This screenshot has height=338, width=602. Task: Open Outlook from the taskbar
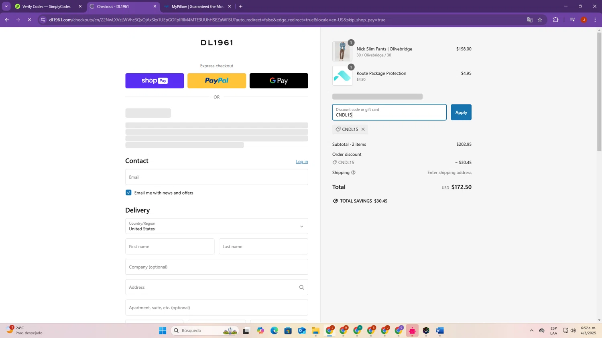[x=302, y=330]
